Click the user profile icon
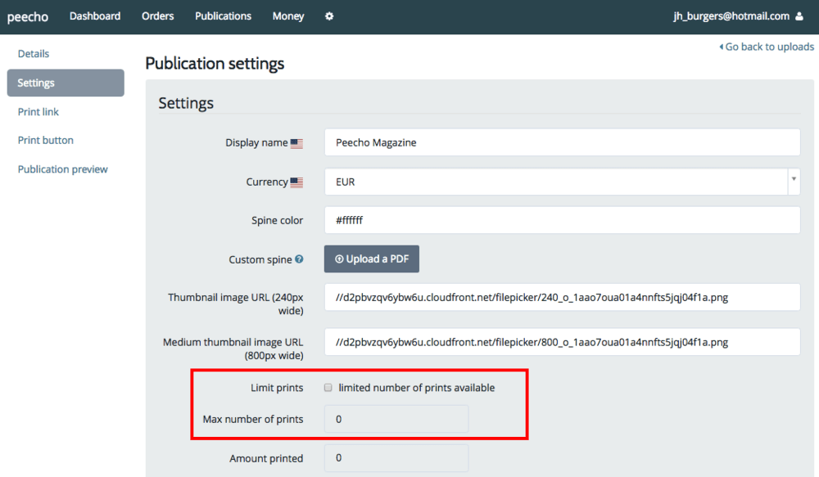Viewport: 819px width, 477px height. pyautogui.click(x=799, y=16)
